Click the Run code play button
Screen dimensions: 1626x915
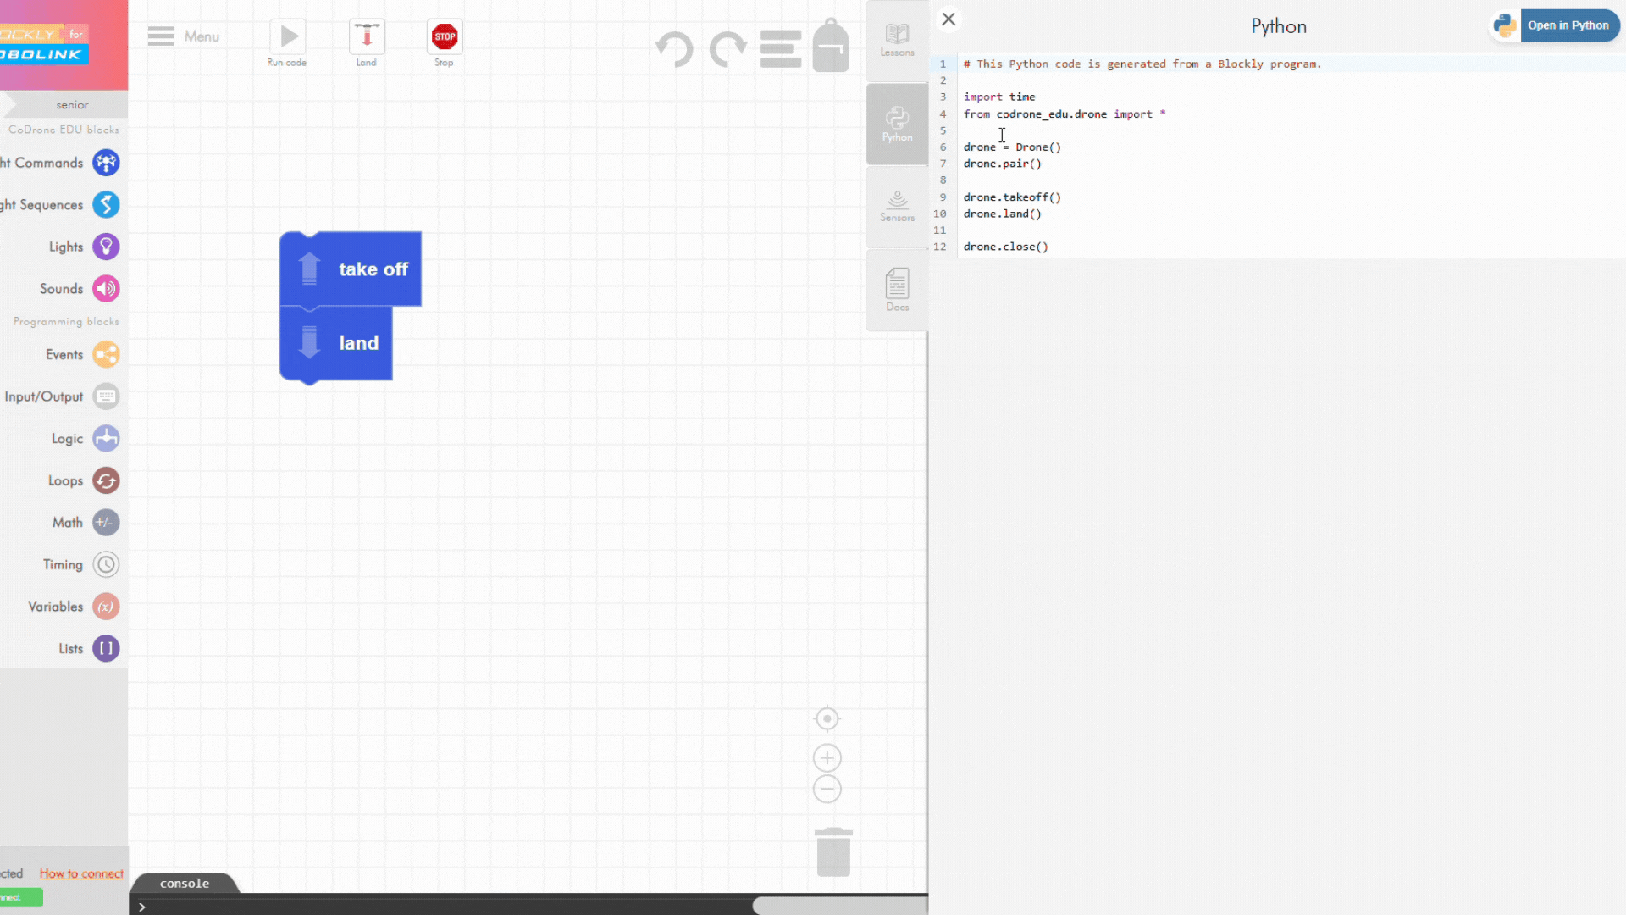click(x=288, y=37)
